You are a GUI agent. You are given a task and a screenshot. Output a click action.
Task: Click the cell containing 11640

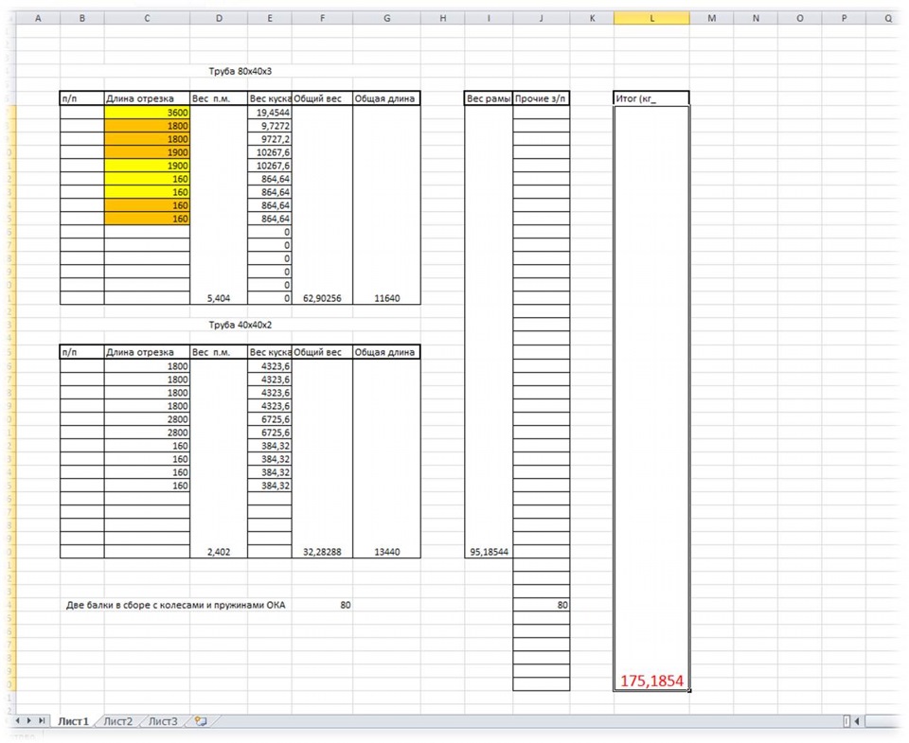coord(386,298)
